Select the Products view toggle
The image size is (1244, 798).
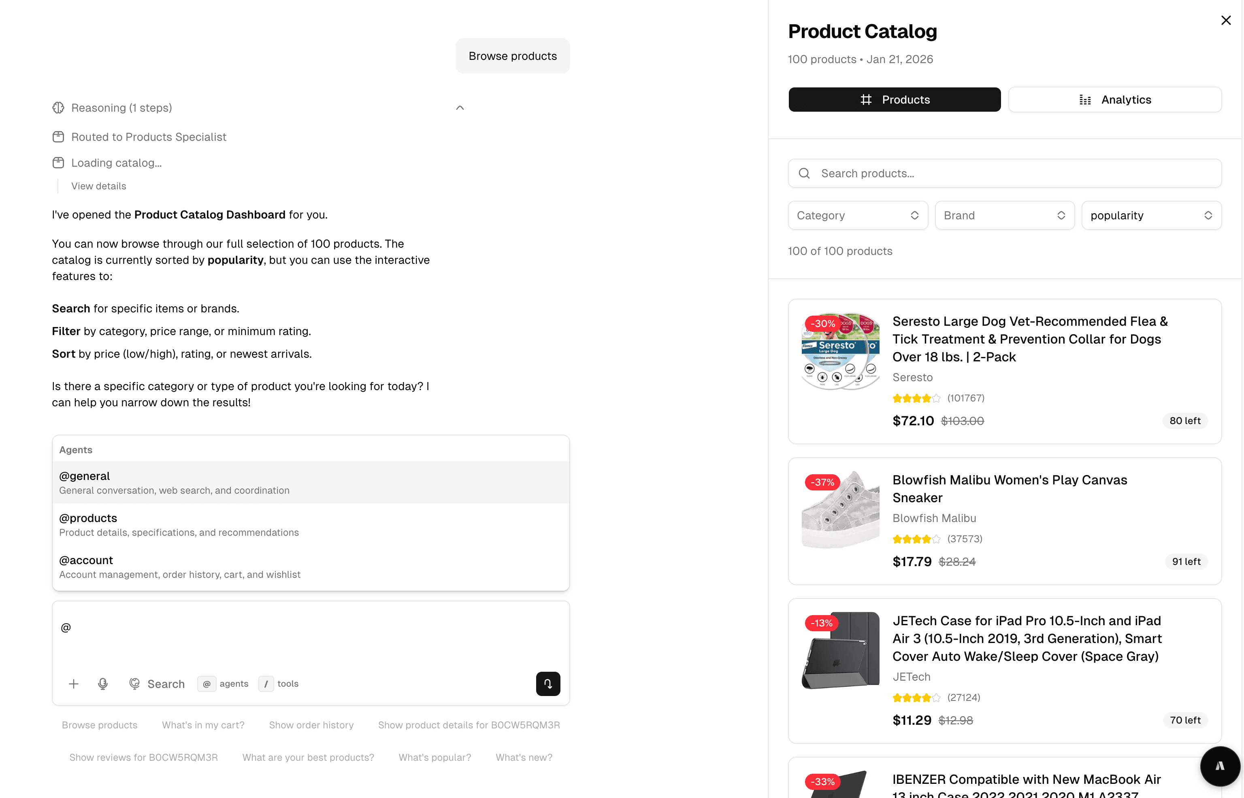(x=894, y=100)
